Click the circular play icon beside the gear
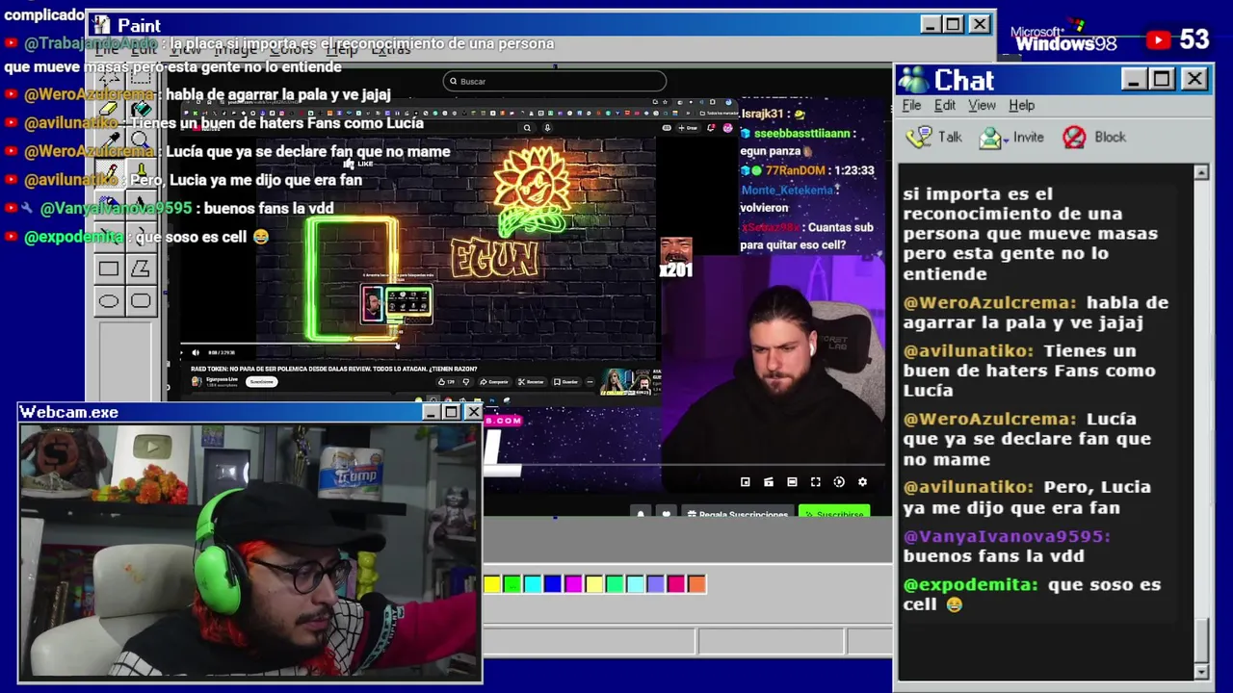This screenshot has height=693, width=1233. click(x=839, y=482)
